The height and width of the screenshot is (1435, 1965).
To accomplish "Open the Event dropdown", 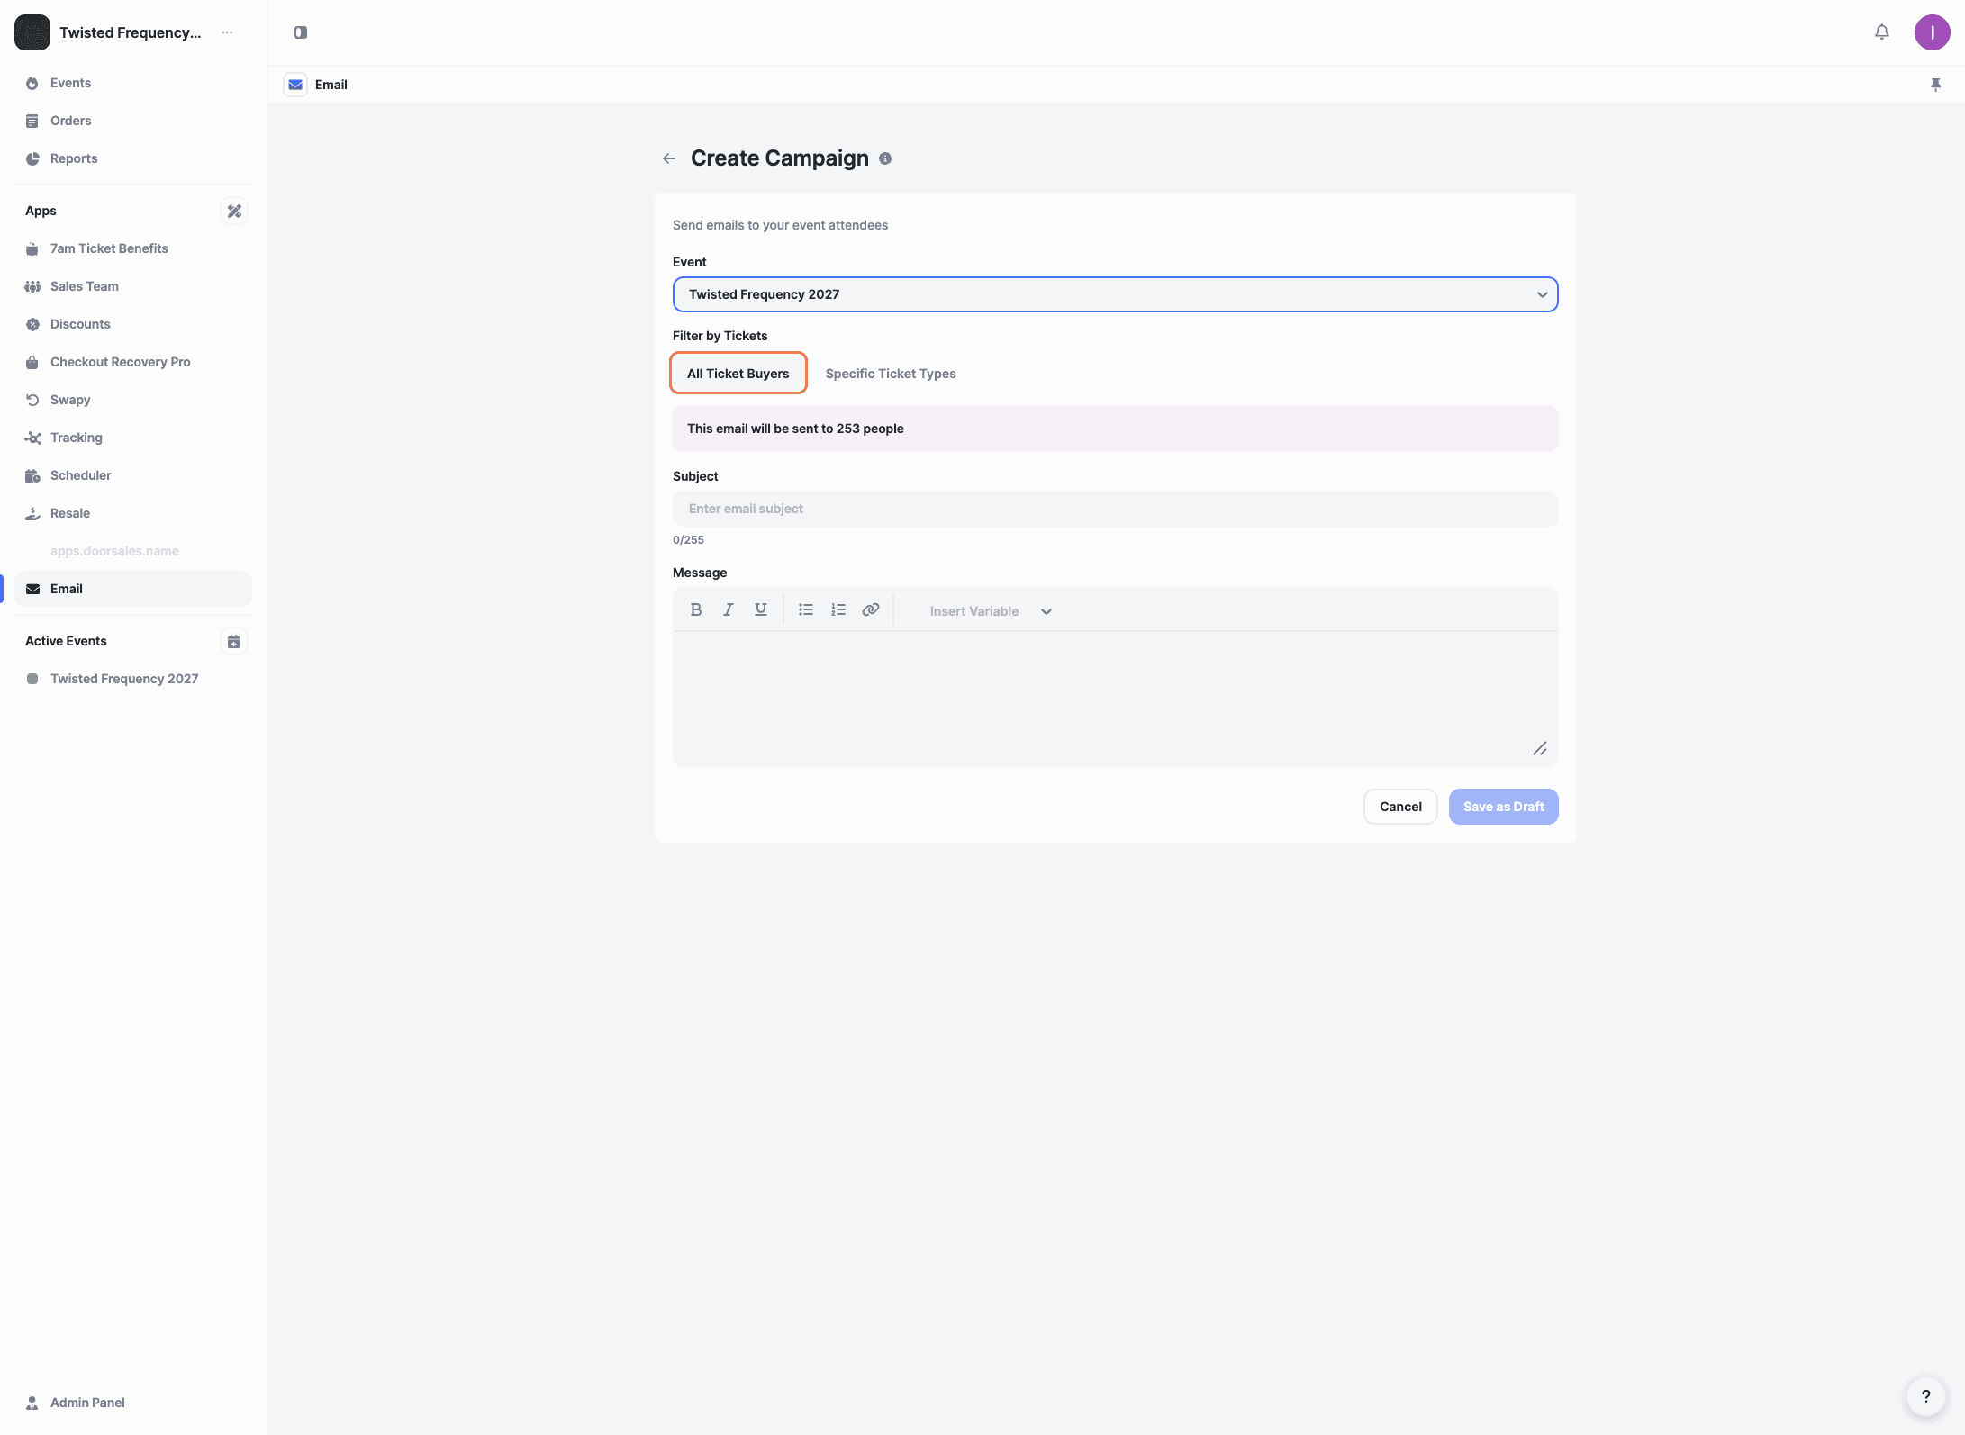I will [x=1115, y=294].
